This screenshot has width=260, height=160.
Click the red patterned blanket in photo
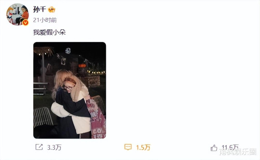[96, 118]
